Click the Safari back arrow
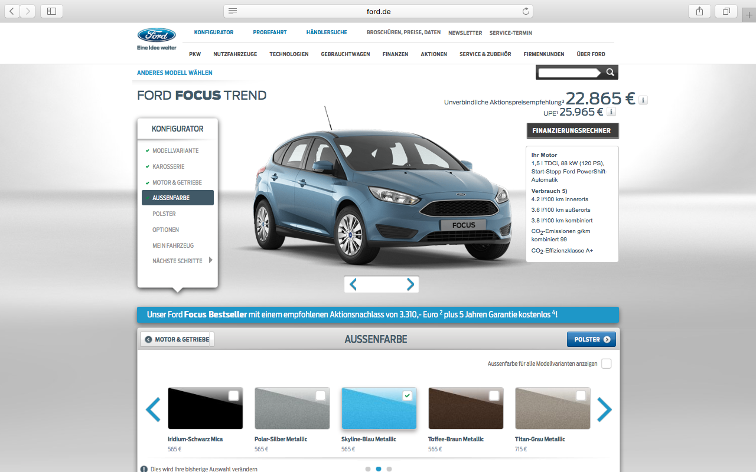Viewport: 756px width, 472px height. [12, 11]
